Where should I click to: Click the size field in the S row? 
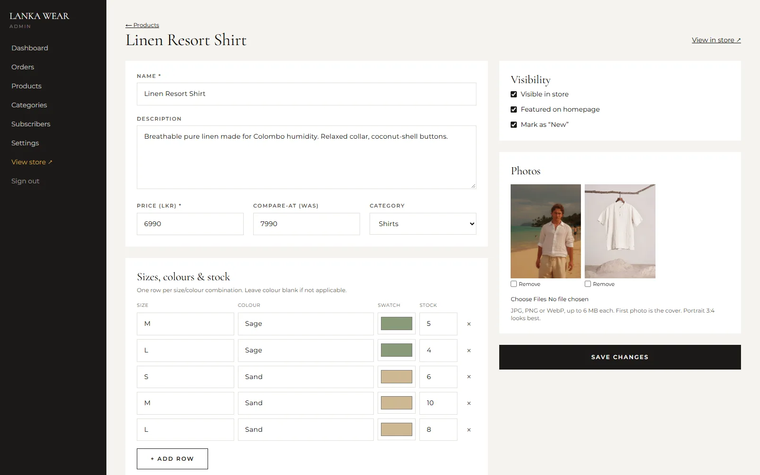coord(185,377)
